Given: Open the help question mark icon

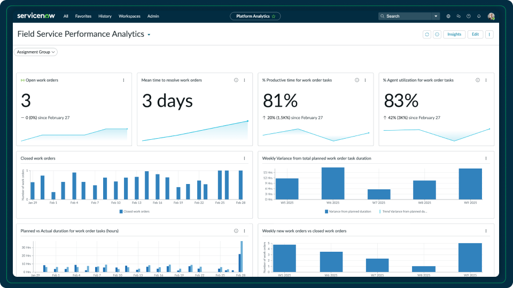Looking at the screenshot, I should pos(469,16).
